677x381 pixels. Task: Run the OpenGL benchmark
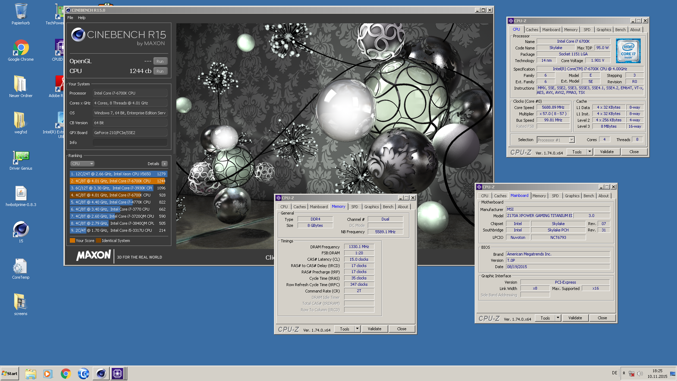point(160,61)
